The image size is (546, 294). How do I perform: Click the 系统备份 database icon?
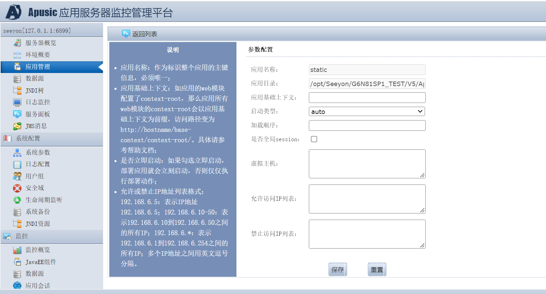coord(17,212)
